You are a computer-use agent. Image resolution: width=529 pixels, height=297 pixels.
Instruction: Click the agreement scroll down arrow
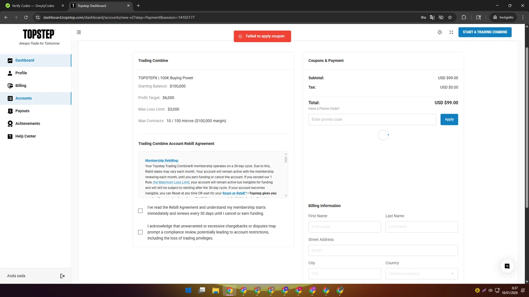coord(286,196)
